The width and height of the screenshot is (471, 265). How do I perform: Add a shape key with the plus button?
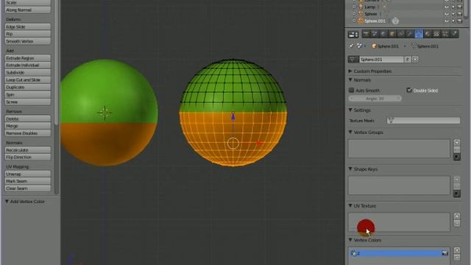tap(456, 180)
